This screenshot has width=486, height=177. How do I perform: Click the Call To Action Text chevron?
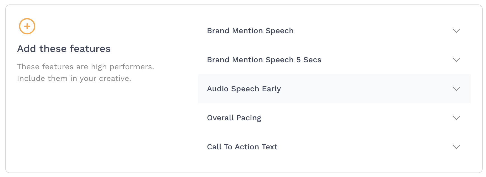[456, 147]
